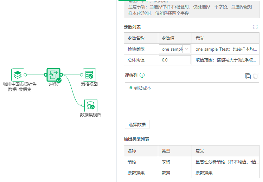Click the 原数据集 row name cell
The image size is (263, 182).
[135, 173]
